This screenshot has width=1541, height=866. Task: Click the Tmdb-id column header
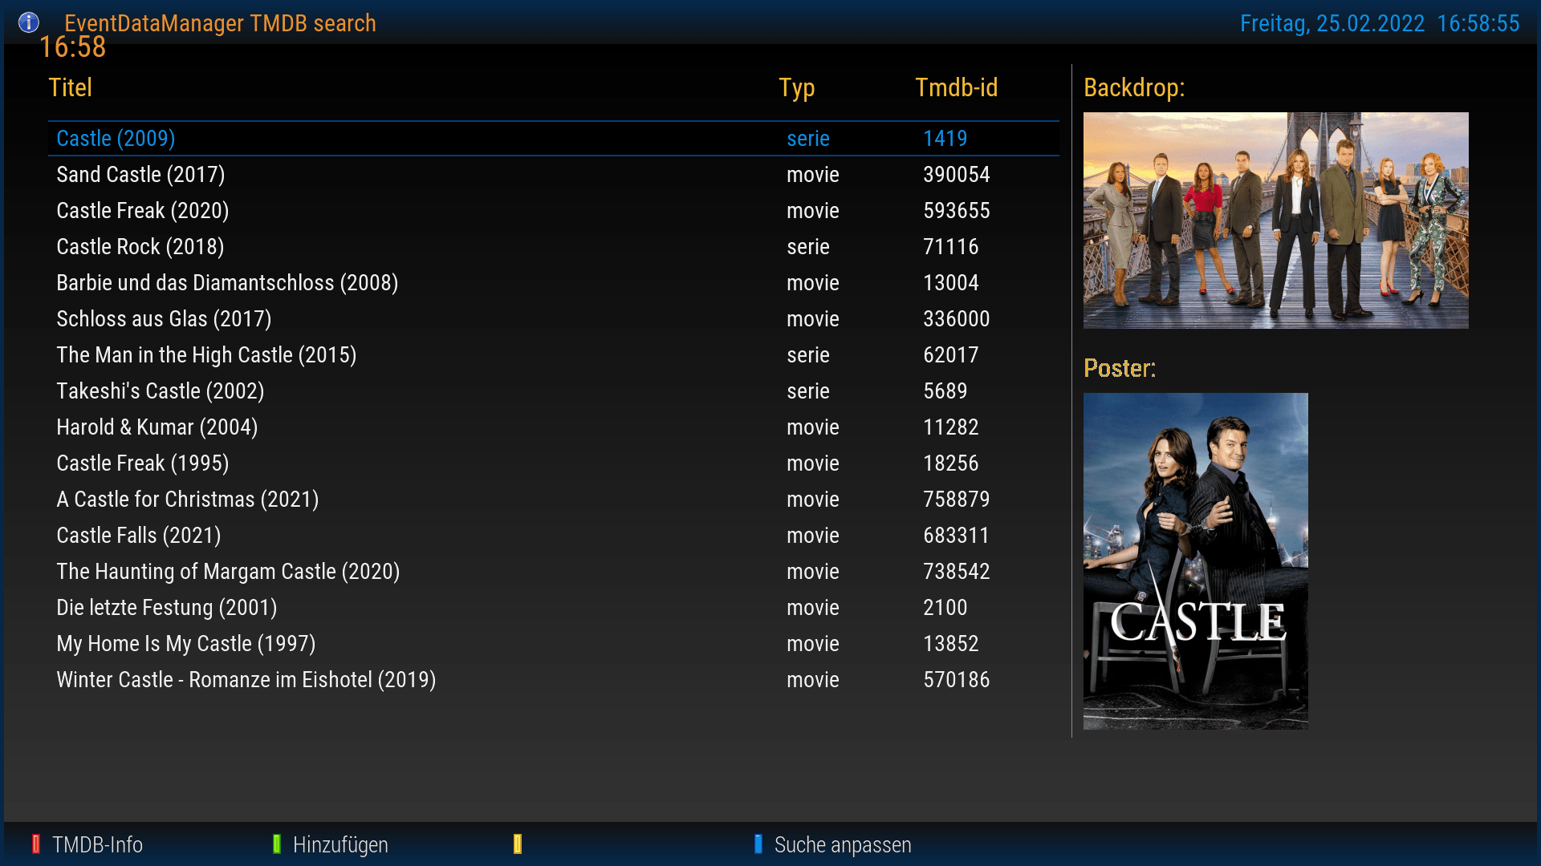tap(956, 87)
